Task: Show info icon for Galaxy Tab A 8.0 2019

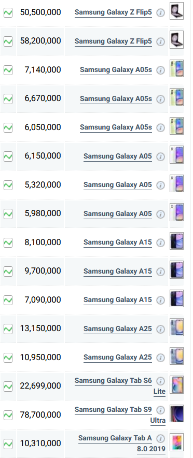Action: click(160, 439)
